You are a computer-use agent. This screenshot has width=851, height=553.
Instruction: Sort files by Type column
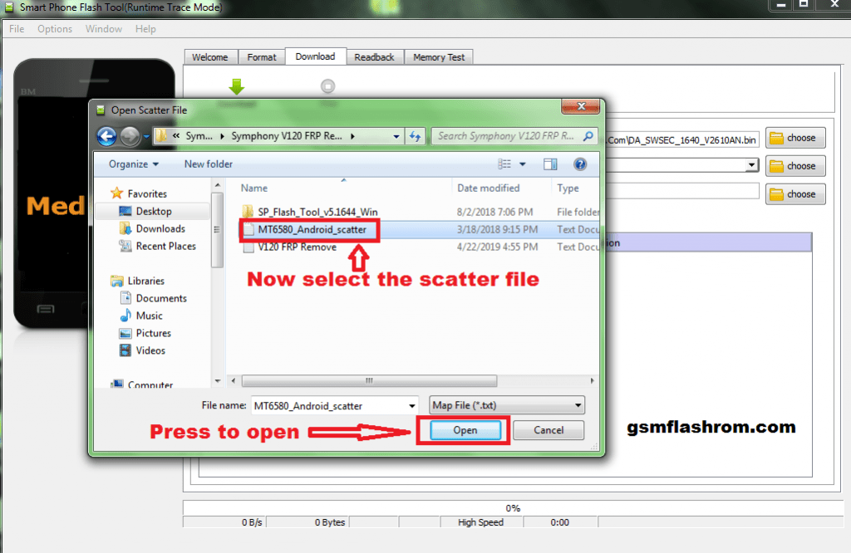click(568, 188)
